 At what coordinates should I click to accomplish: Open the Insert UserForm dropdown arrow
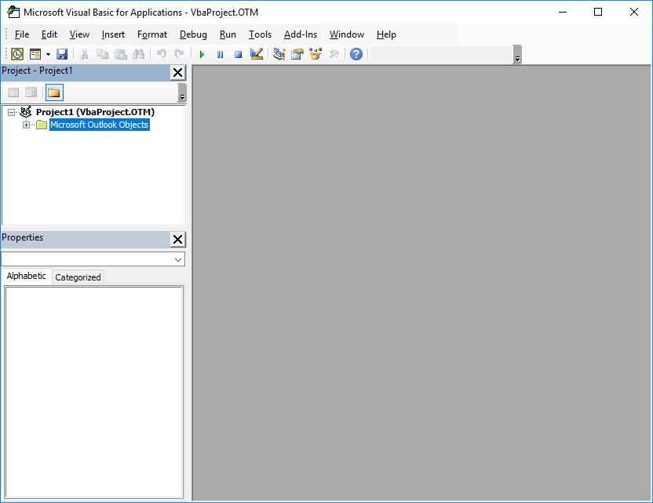coord(49,54)
